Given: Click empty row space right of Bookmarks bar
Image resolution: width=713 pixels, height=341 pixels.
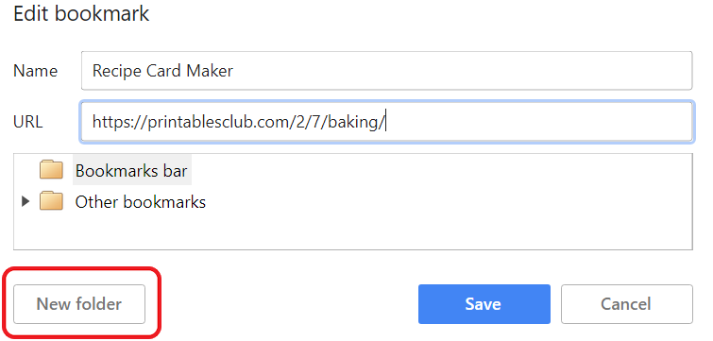Looking at the screenshot, I should (441, 170).
